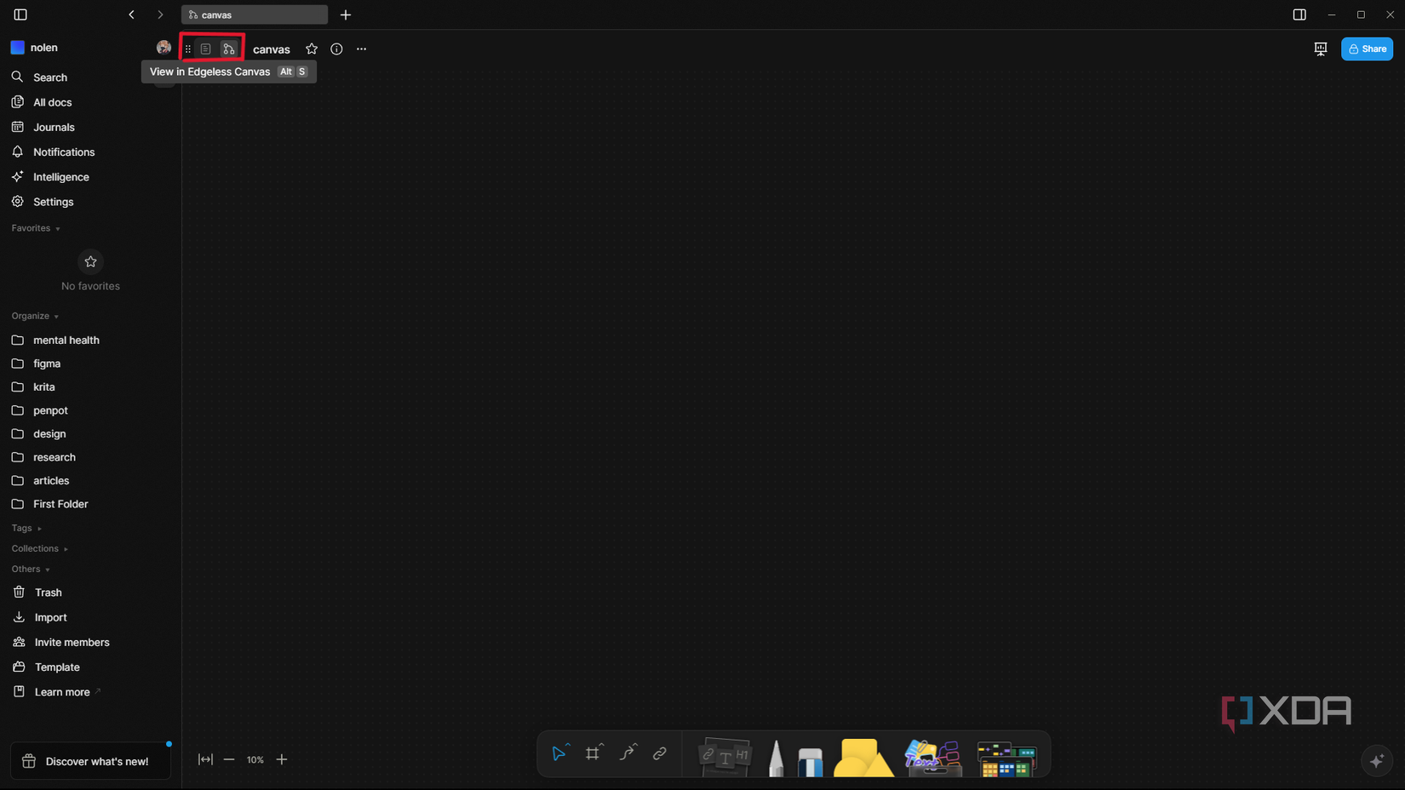Select the Eraser tool
Viewport: 1405px width, 790px height.
(809, 756)
